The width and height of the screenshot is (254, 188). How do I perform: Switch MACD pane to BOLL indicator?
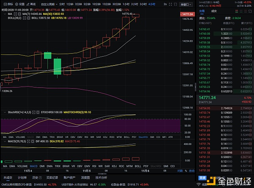pos(138,166)
